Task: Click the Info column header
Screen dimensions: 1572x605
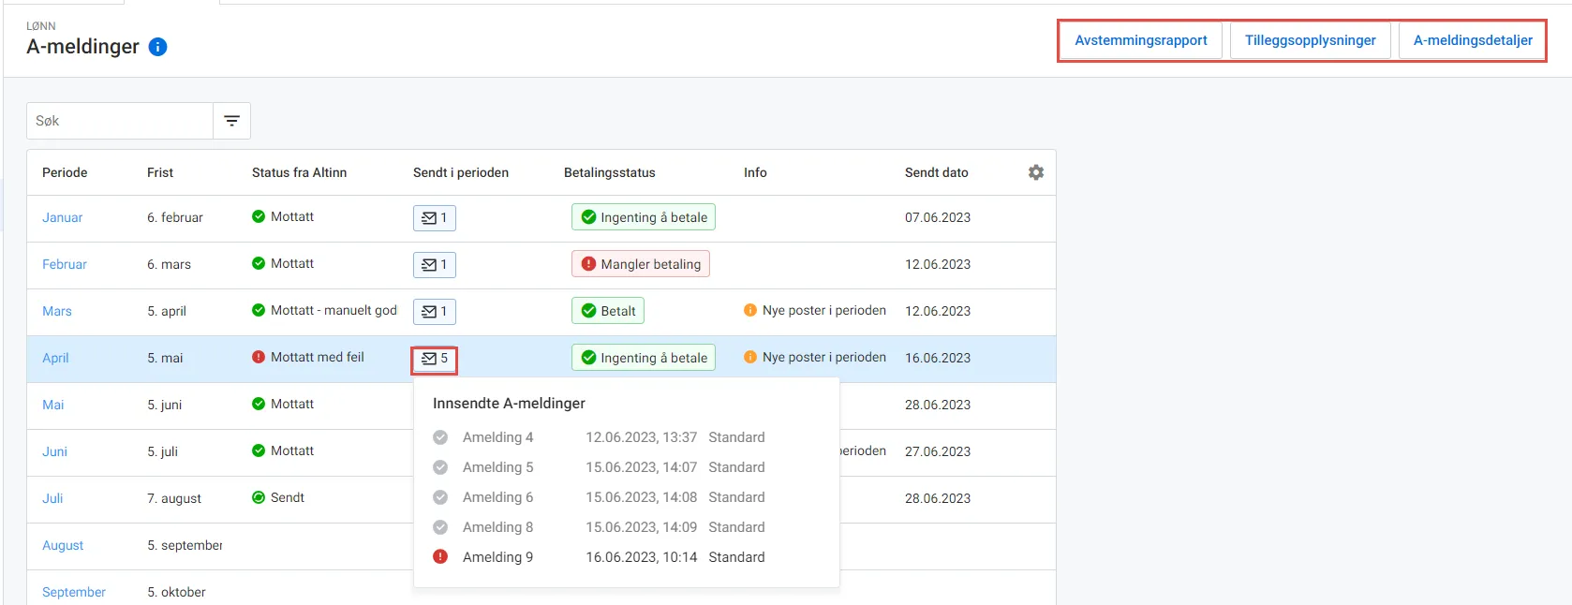Action: (x=755, y=172)
